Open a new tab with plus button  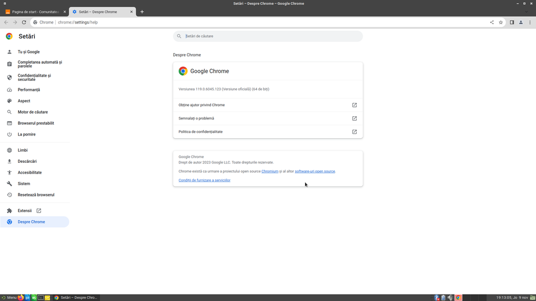pyautogui.click(x=142, y=11)
